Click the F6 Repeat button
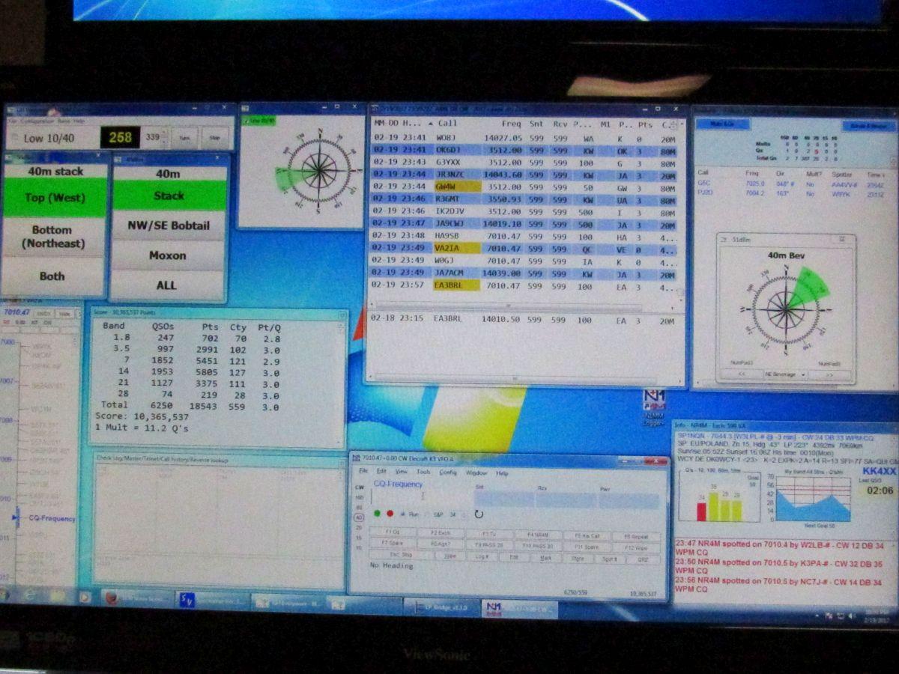This screenshot has width=899, height=674. [636, 536]
